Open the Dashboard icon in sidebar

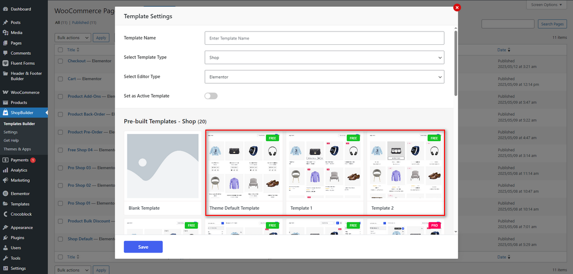[5, 9]
